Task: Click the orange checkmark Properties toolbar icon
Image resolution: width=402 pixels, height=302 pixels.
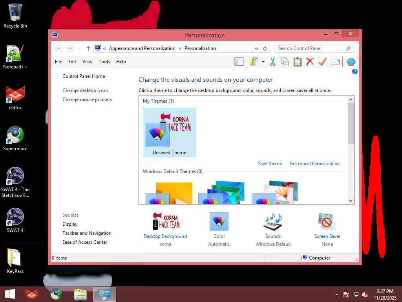Action: coord(322,62)
